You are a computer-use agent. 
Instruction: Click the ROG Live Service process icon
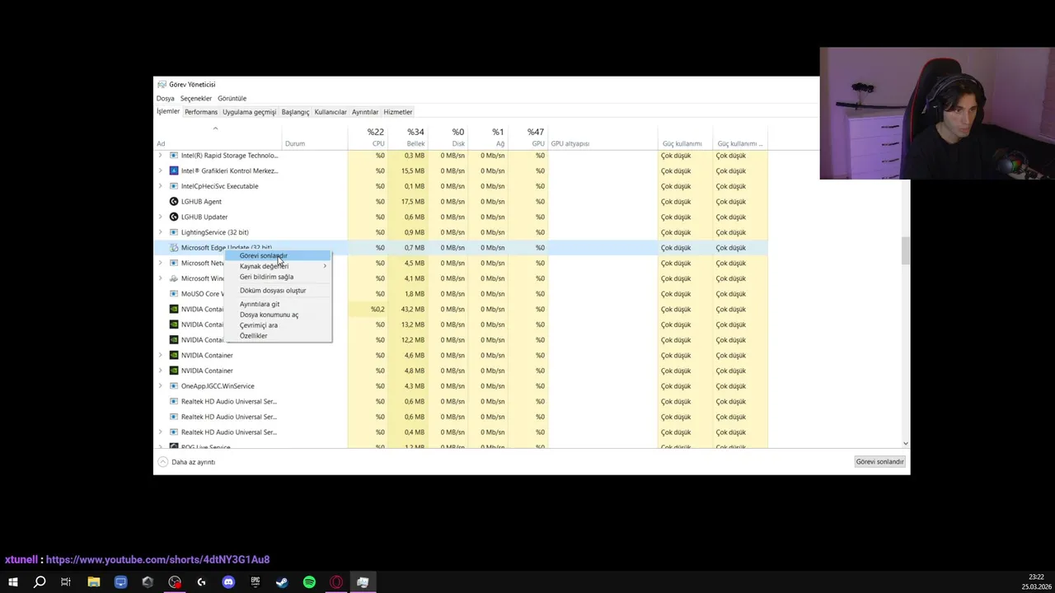pyautogui.click(x=173, y=446)
